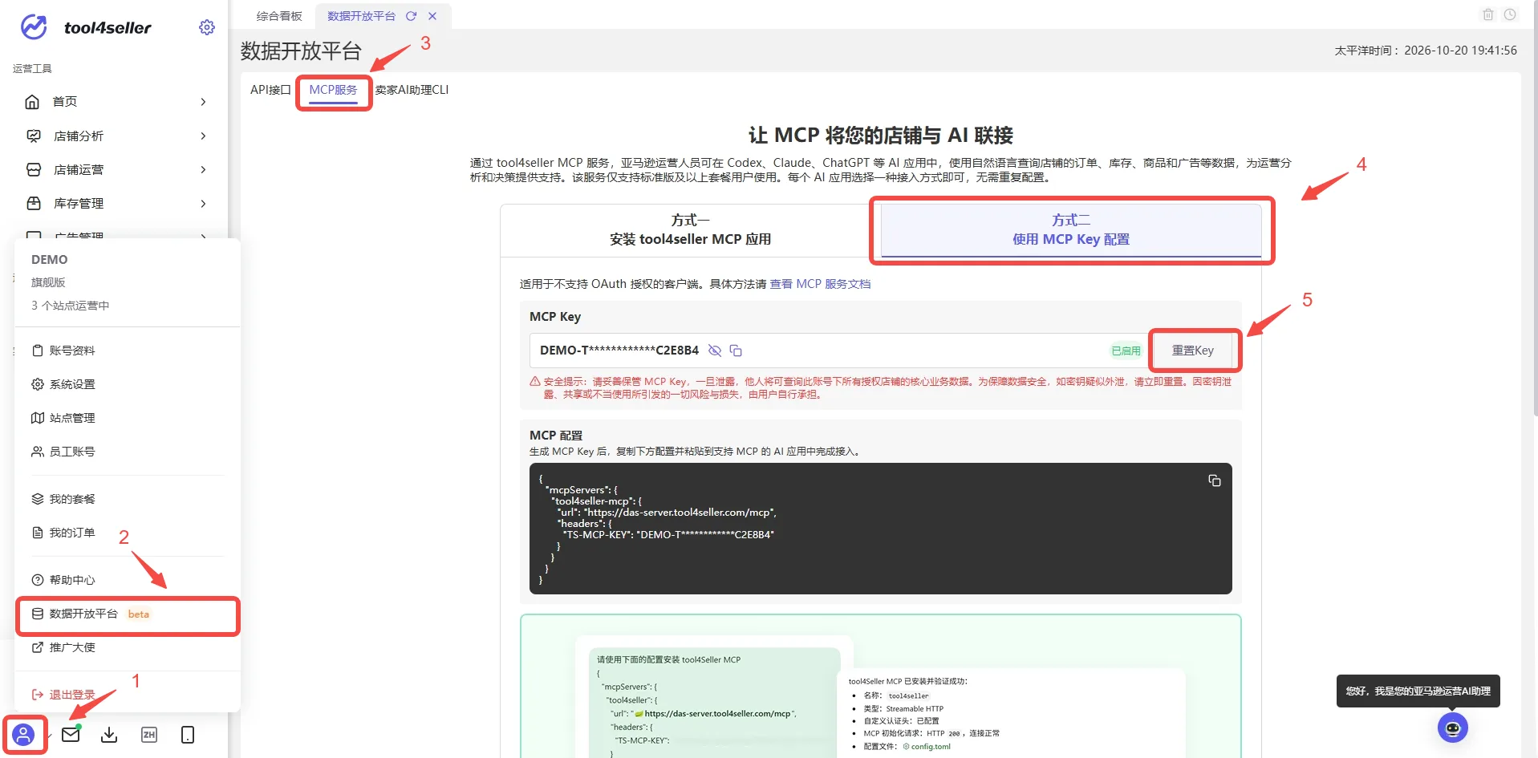Refresh the 数据开放平台 tab

pos(411,16)
